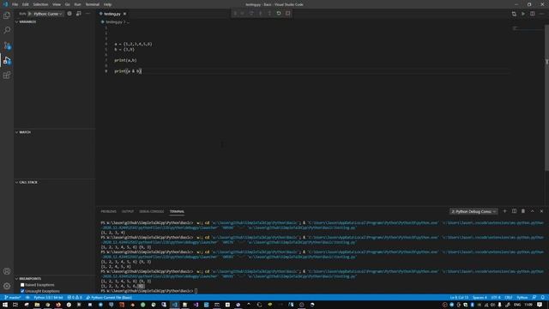549x309 pixels.
Task: Switch to the Debug Console panel tab
Action: [152, 211]
